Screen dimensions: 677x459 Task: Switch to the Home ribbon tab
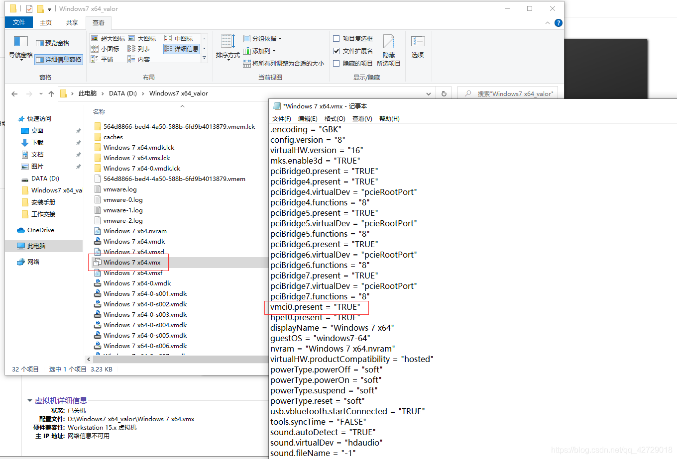(x=46, y=22)
